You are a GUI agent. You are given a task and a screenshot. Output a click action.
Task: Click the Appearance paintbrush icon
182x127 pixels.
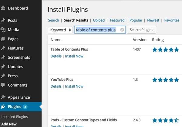3,97
